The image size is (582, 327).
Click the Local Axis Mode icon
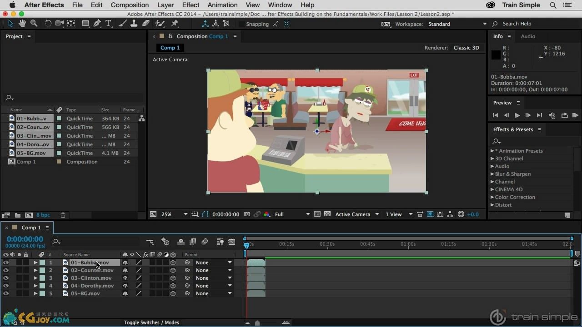coord(205,24)
